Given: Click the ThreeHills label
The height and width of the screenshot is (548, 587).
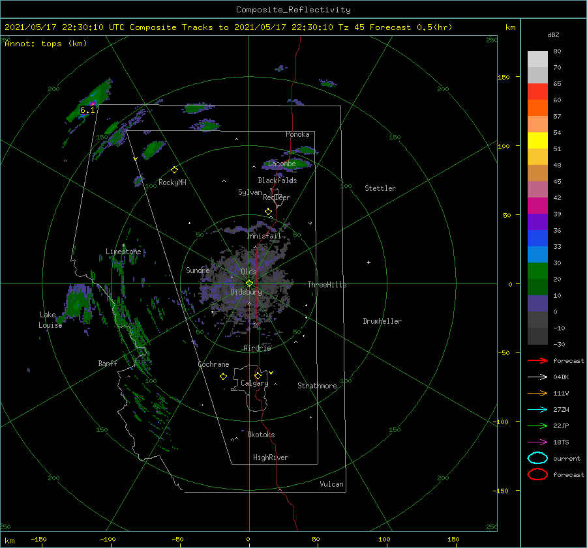Looking at the screenshot, I should click(x=327, y=285).
